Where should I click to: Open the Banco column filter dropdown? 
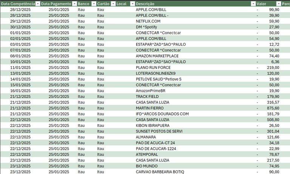[x=94, y=4]
